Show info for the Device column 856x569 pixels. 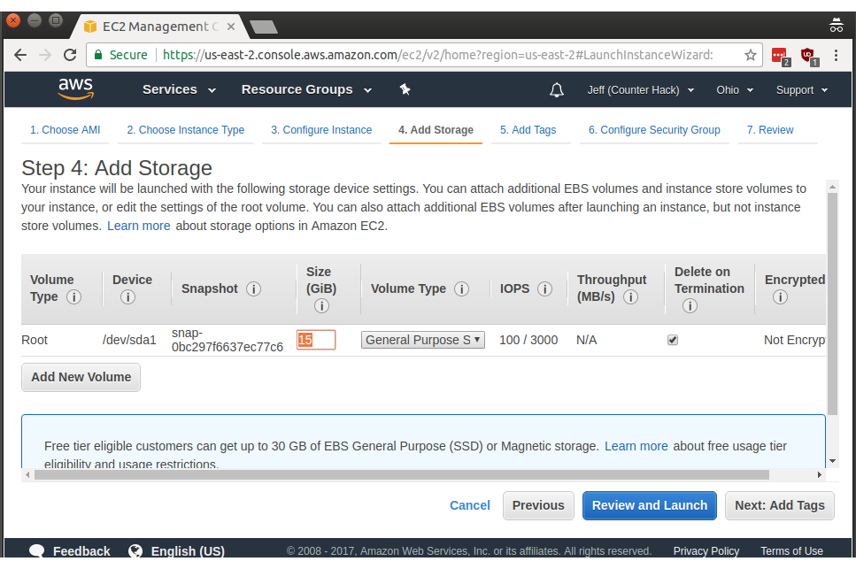pos(127,296)
